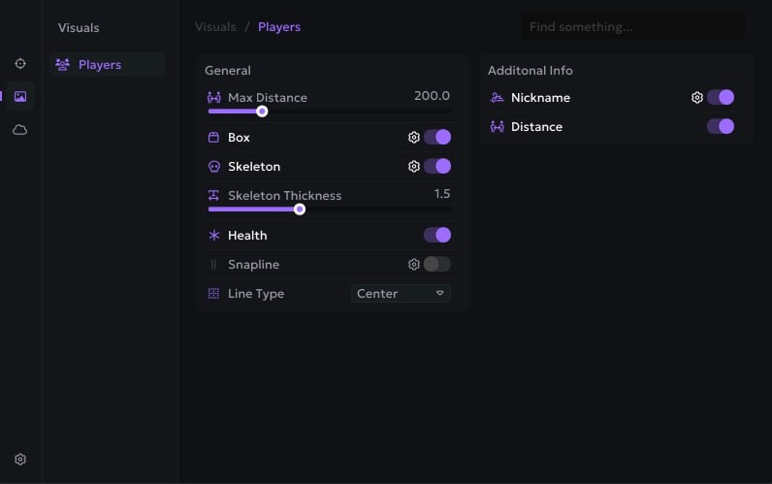Screen dimensions: 772x484
Task: Click the Max Distance slider handle
Action: (262, 112)
